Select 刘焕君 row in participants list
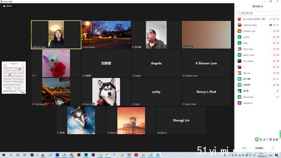 pos(258,85)
